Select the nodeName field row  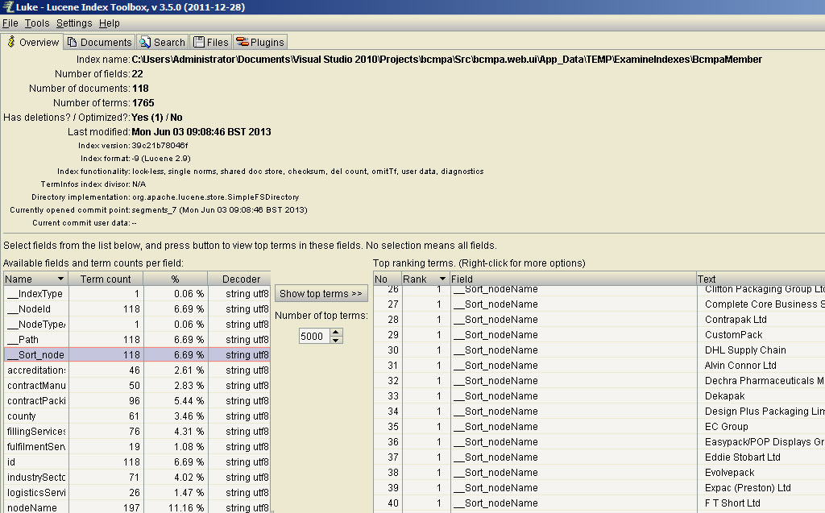pos(137,507)
